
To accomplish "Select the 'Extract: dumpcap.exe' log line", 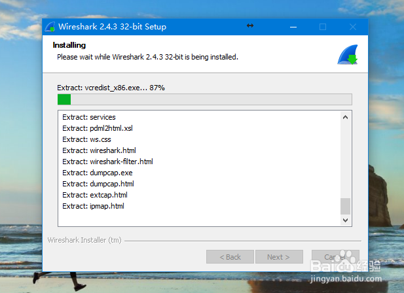I will tap(98, 173).
